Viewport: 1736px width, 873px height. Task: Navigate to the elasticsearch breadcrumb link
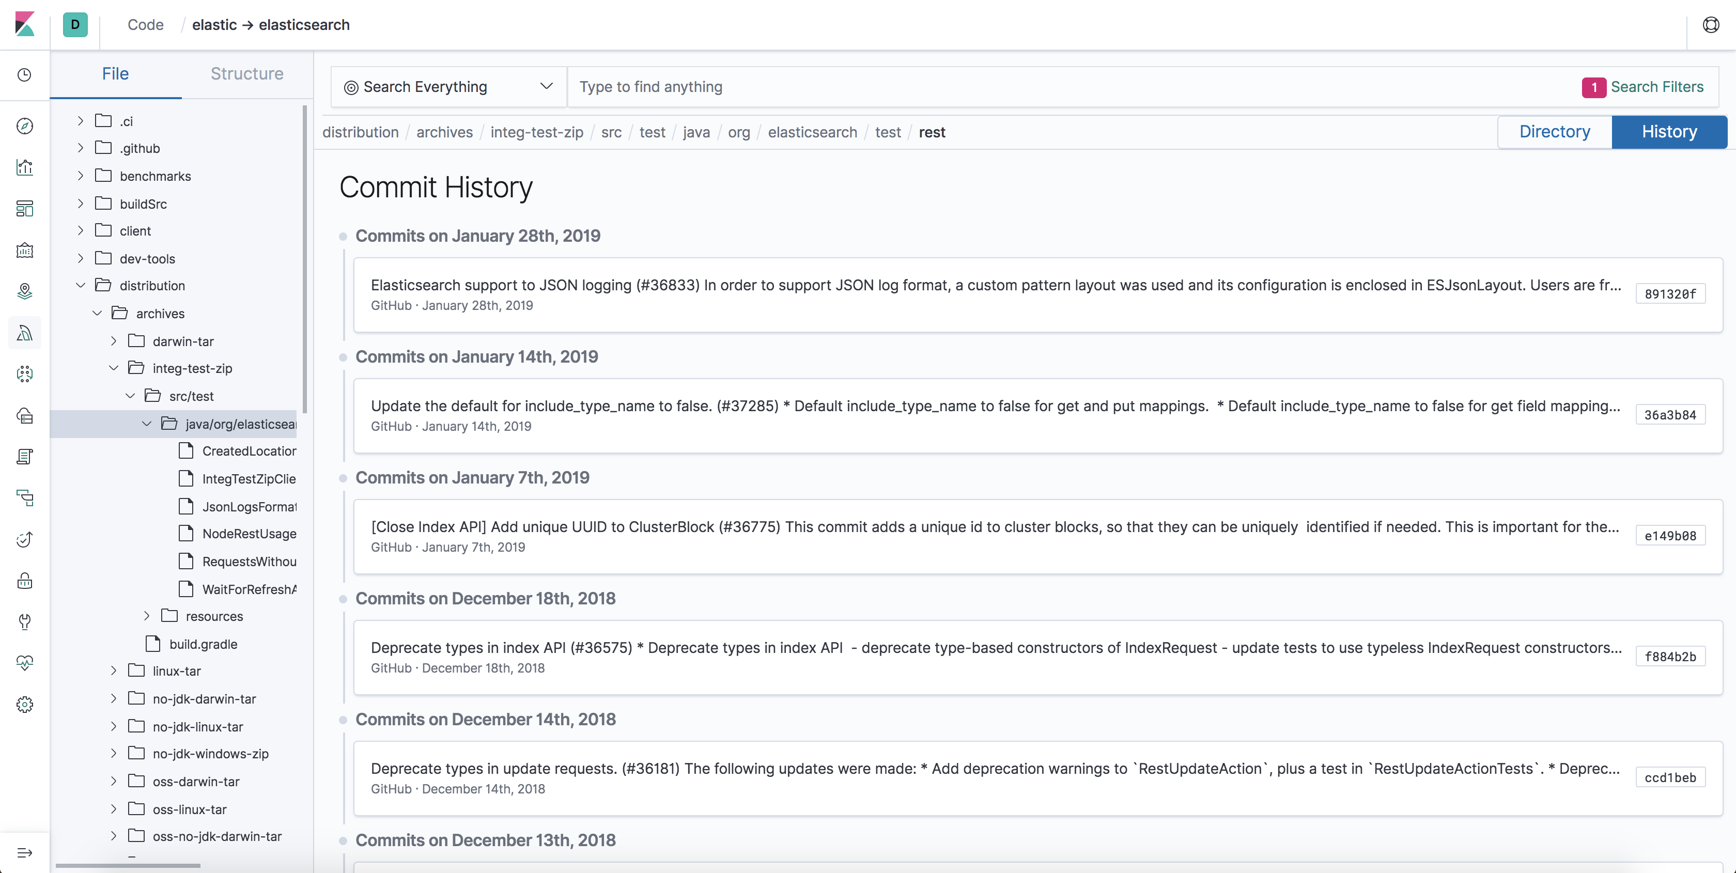[x=812, y=132]
